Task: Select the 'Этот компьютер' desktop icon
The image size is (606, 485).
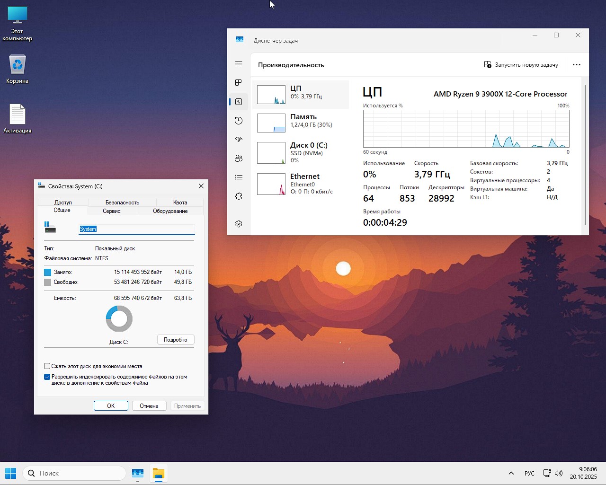Action: (18, 24)
